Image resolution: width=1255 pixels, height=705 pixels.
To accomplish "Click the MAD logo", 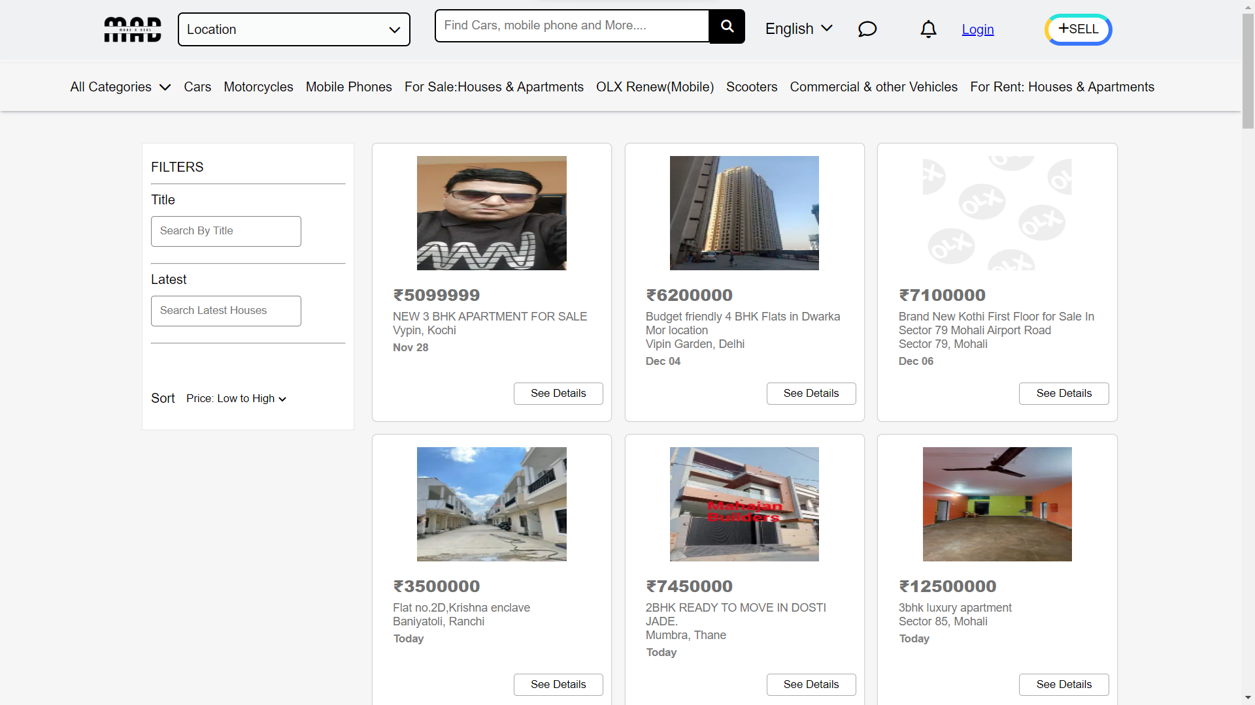I will tap(132, 29).
